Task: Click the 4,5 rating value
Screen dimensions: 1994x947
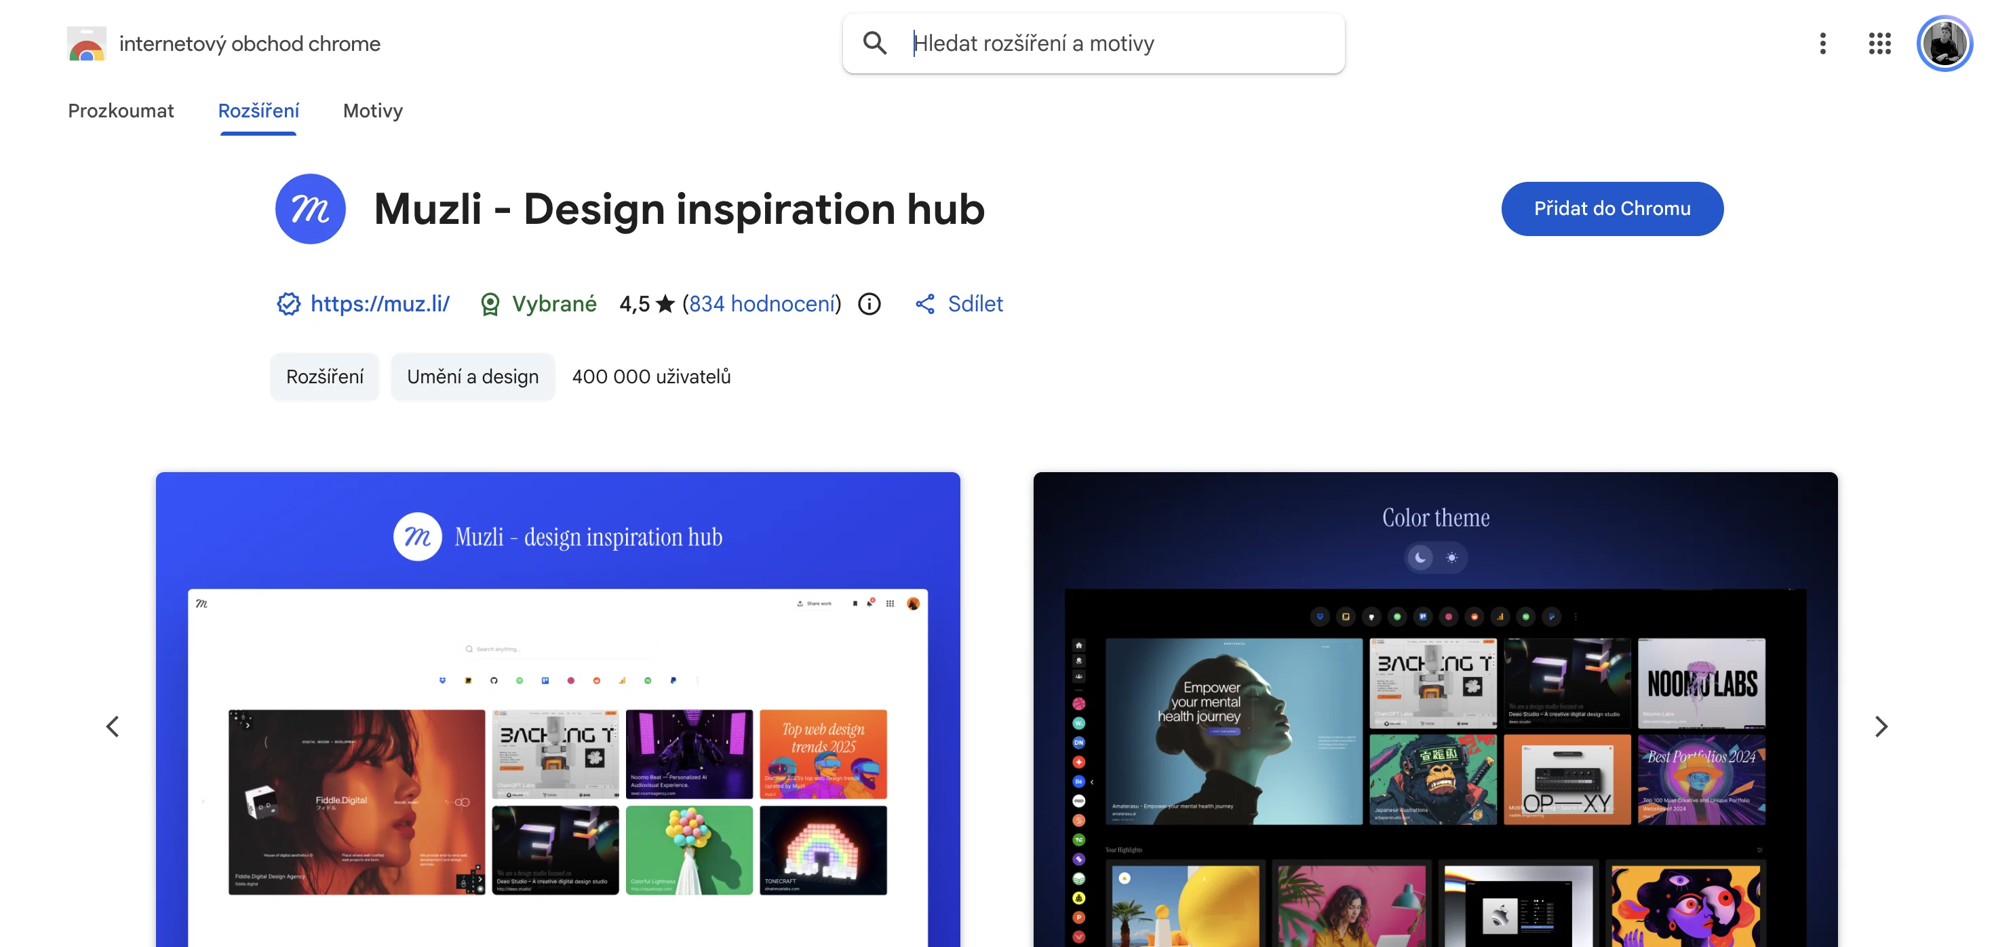Action: (635, 305)
